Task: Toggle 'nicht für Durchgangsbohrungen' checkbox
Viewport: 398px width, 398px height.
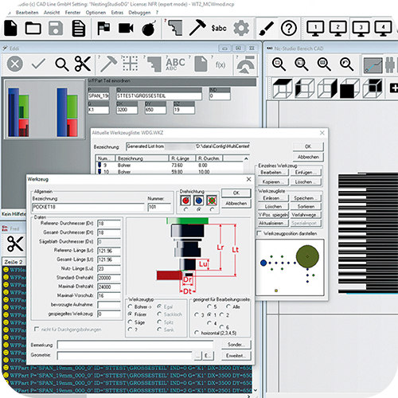Action: coord(37,329)
